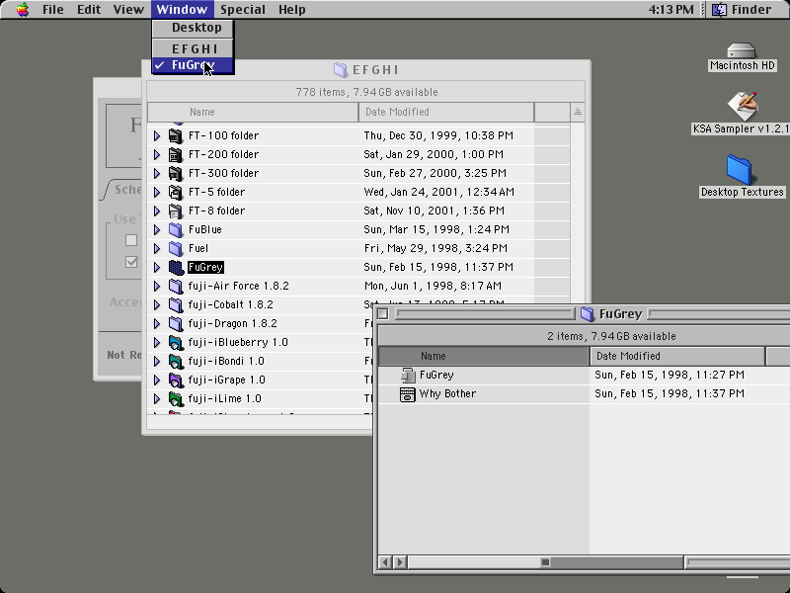
Task: Click the EFGHI window title folder icon
Action: [x=341, y=69]
